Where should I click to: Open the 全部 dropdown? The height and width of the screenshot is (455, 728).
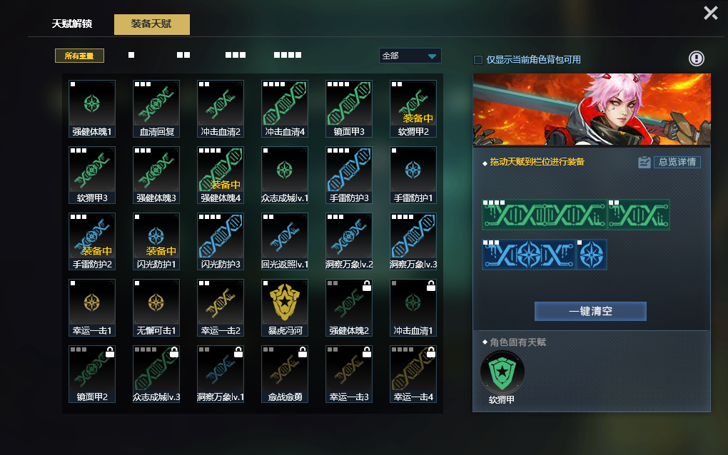(410, 56)
